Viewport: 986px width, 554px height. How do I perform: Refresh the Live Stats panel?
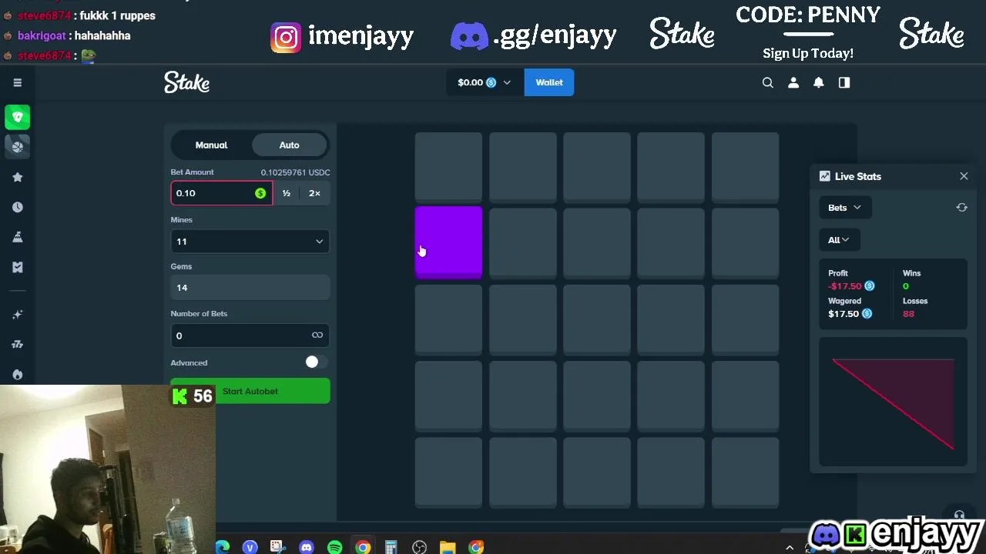click(961, 208)
